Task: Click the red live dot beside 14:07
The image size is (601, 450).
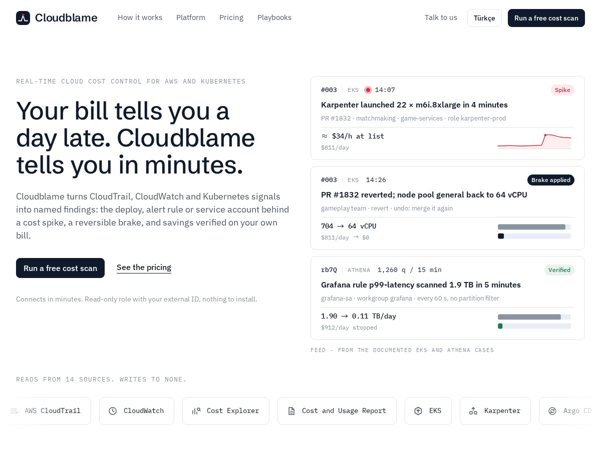Action: (x=368, y=90)
